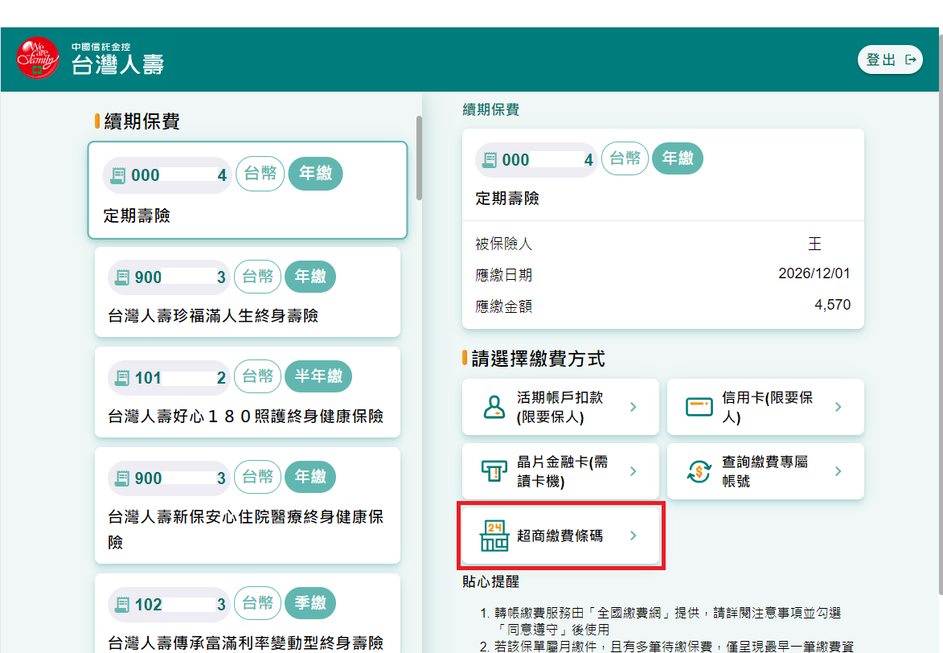Viewport: 943px width, 653px height.
Task: Click the document icon on the 新保安心住院醫療 card
Action: point(122,478)
